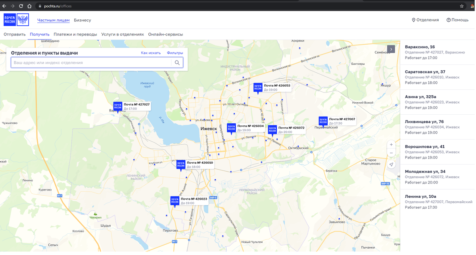This screenshot has width=476, height=255.
Task: Click Ижевск city label on map
Action: tap(209, 129)
